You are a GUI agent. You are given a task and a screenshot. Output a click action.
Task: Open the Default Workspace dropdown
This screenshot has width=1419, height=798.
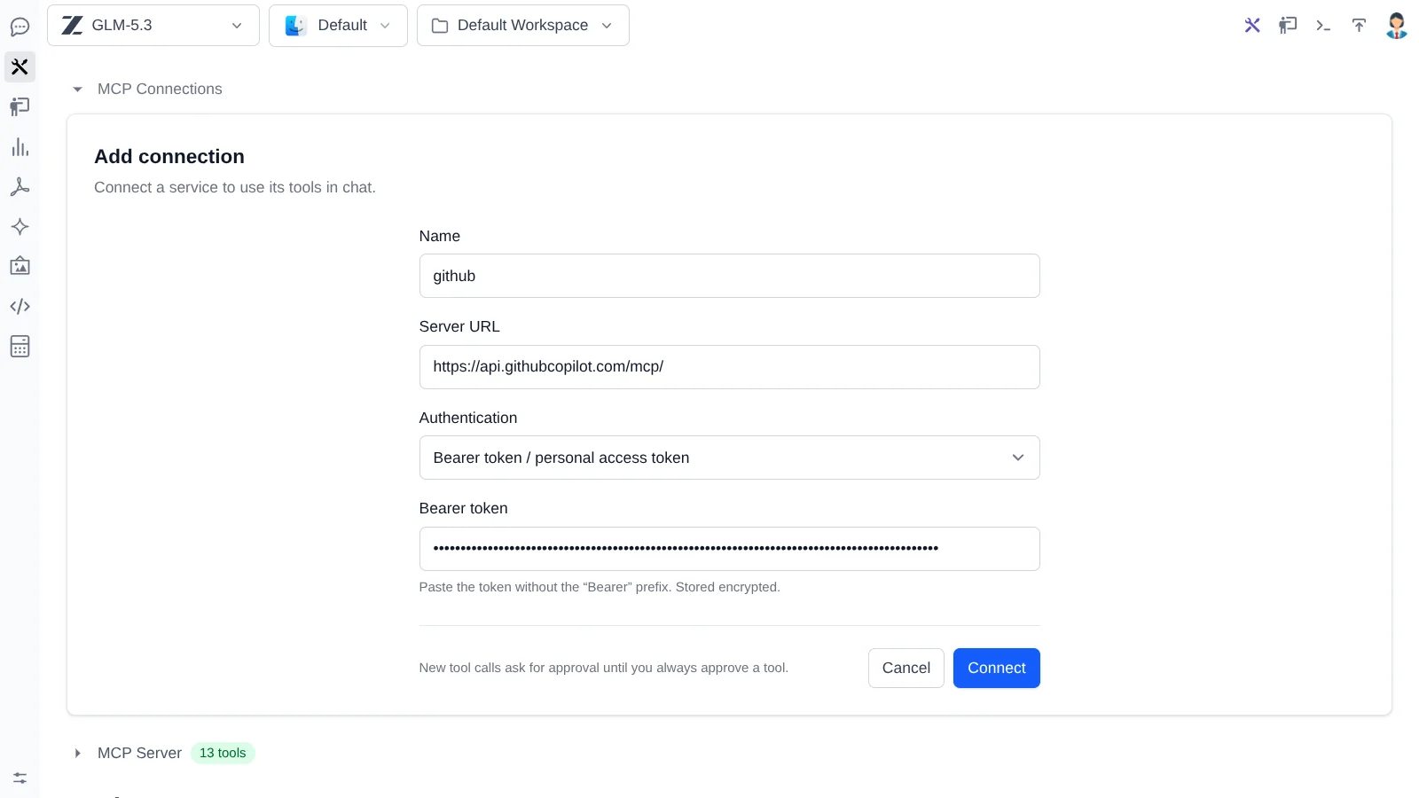click(x=523, y=25)
